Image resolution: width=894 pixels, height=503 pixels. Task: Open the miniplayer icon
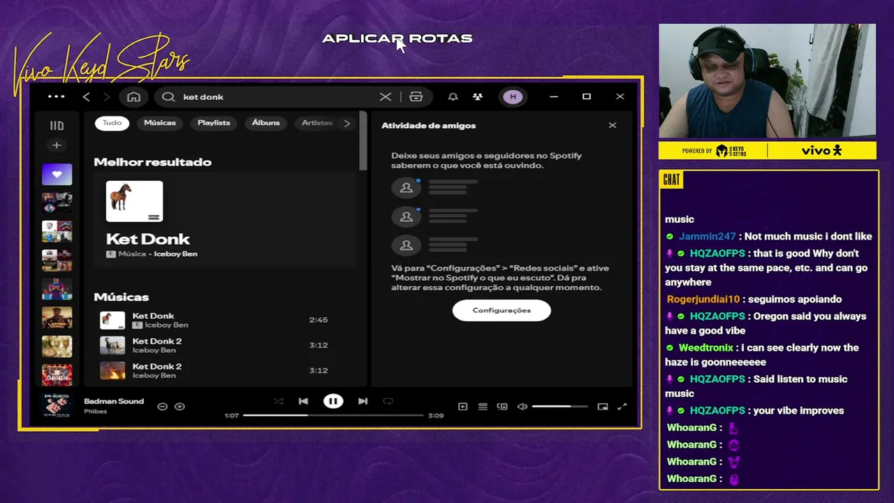point(603,407)
